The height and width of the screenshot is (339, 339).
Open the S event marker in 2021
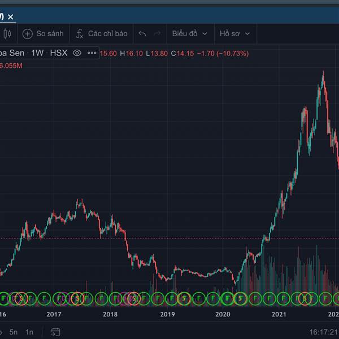point(305,298)
